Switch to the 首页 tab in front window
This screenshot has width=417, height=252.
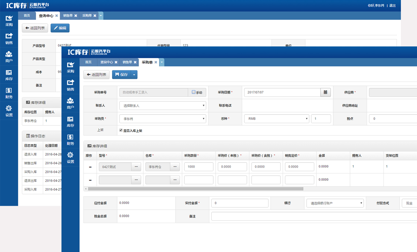89,62
